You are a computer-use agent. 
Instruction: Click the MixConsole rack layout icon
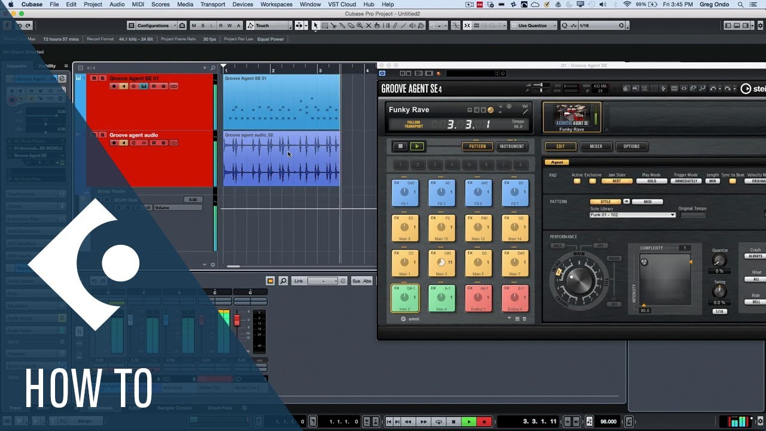coord(270,281)
